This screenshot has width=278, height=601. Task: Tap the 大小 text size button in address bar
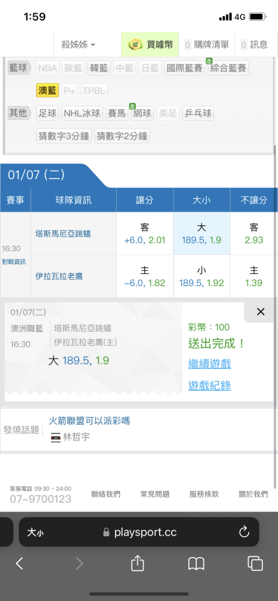tap(35, 532)
